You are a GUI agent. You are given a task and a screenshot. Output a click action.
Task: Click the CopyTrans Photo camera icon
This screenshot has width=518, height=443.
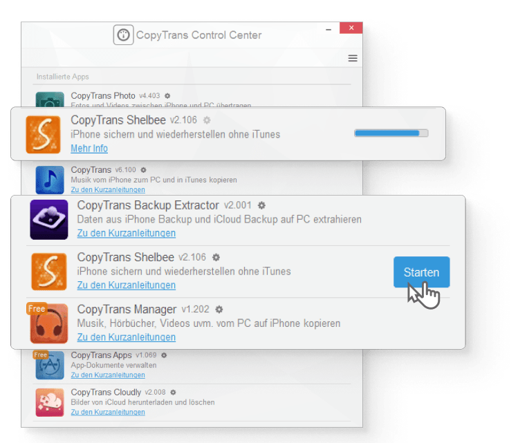point(50,100)
